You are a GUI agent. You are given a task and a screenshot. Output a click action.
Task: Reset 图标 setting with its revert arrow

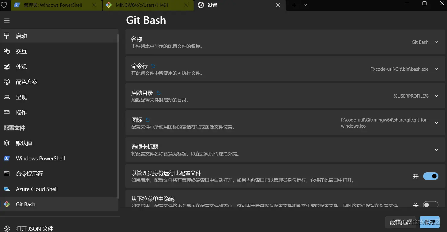pos(148,120)
